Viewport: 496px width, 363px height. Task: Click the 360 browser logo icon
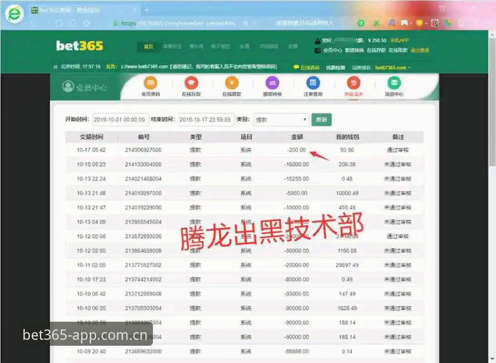click(14, 14)
